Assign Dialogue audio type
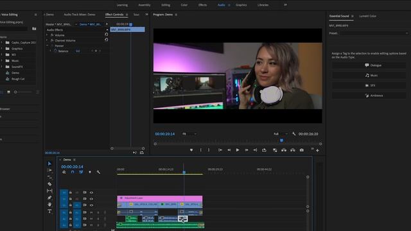The image size is (411, 231). pos(369,65)
